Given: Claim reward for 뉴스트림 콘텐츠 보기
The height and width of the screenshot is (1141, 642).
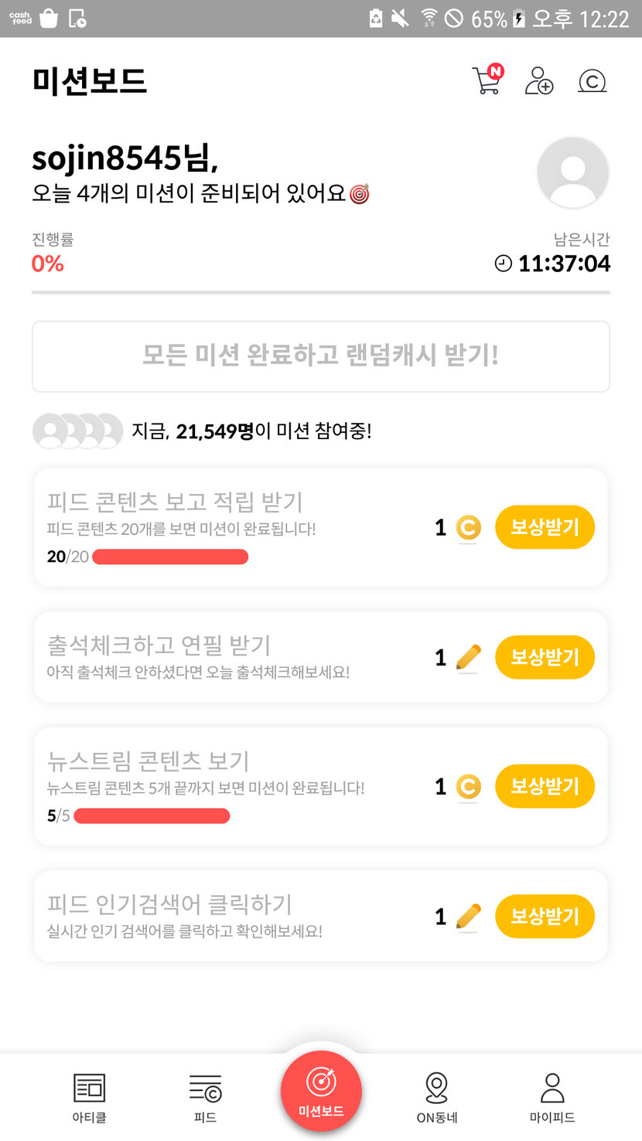Looking at the screenshot, I should [x=545, y=786].
